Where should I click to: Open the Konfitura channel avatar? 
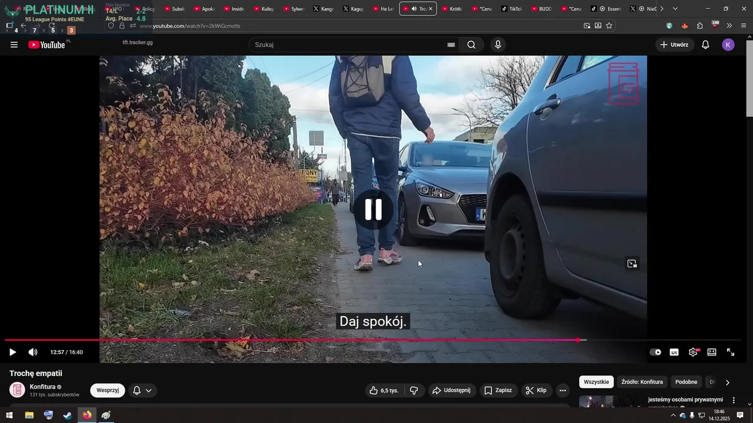[18, 390]
